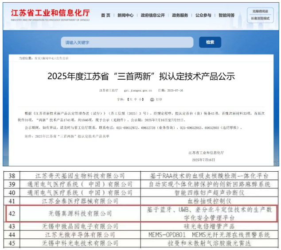Image resolution: width=281 pixels, height=250 pixels.
Task: Click 首页 in the breadcrumb path
Action: point(38,58)
